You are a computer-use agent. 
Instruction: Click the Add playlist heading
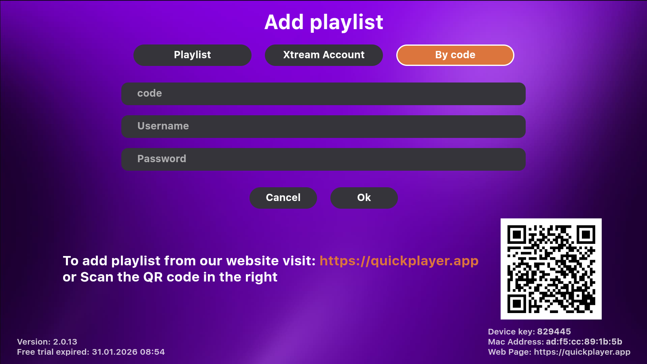[x=324, y=22]
